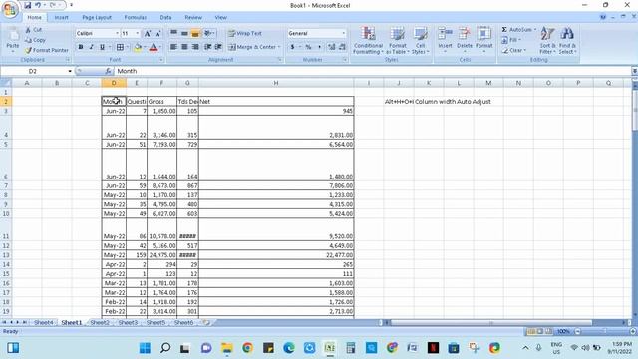Increase cell indent
This screenshot has width=638, height=359.
tap(218, 47)
